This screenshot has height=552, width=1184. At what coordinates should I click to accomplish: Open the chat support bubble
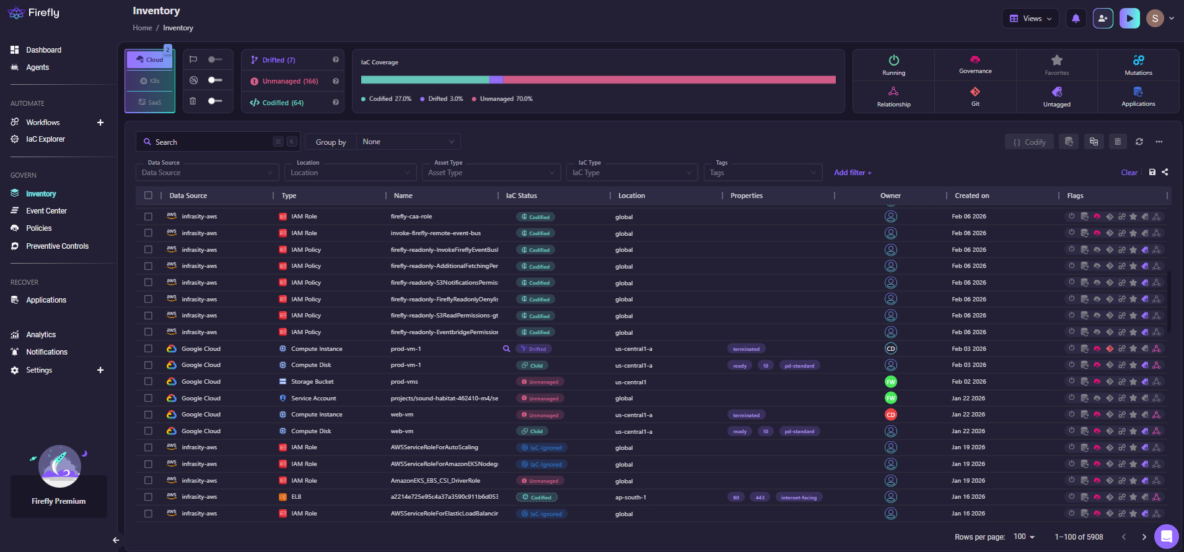1166,537
